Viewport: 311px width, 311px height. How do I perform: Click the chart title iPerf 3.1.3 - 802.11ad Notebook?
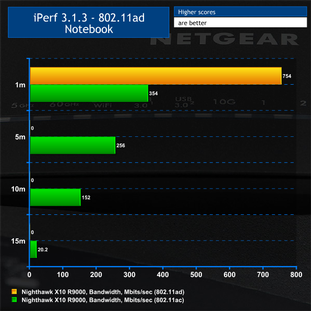click(88, 22)
